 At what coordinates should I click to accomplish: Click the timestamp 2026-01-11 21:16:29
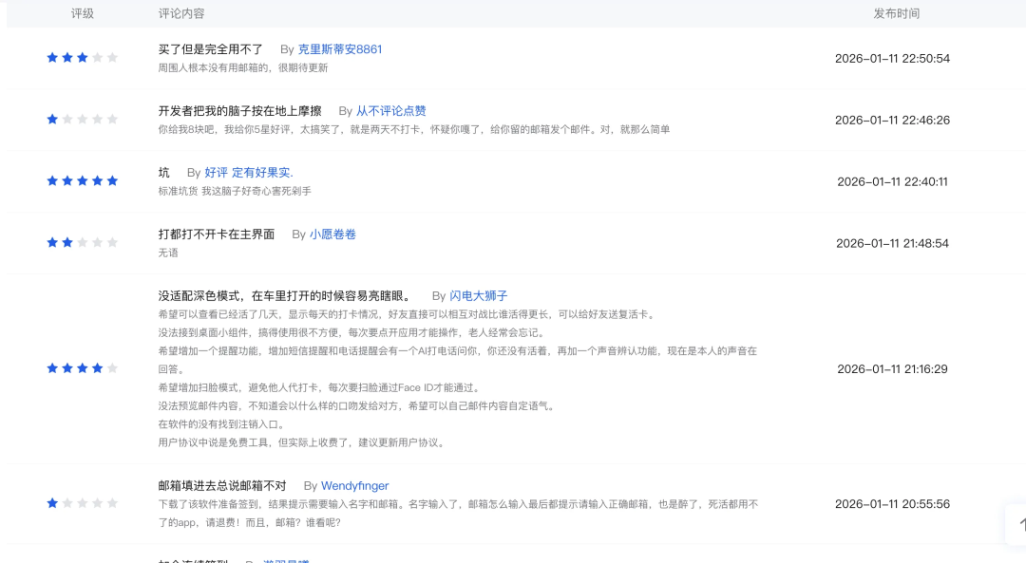tap(892, 369)
